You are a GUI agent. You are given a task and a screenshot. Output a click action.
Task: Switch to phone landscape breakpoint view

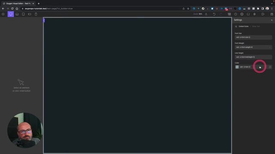30,14
